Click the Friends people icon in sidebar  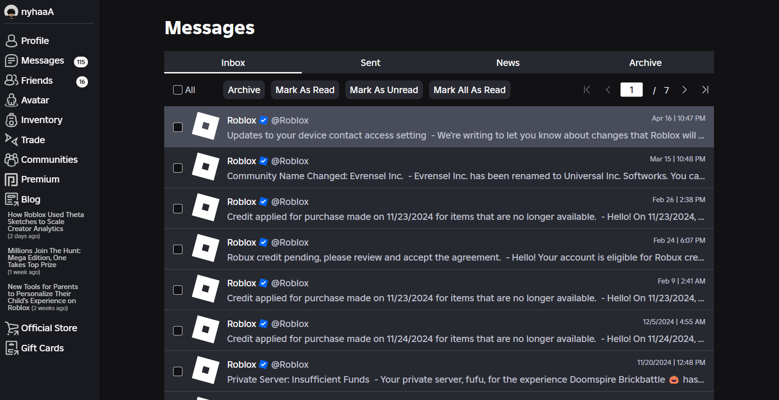[x=11, y=80]
